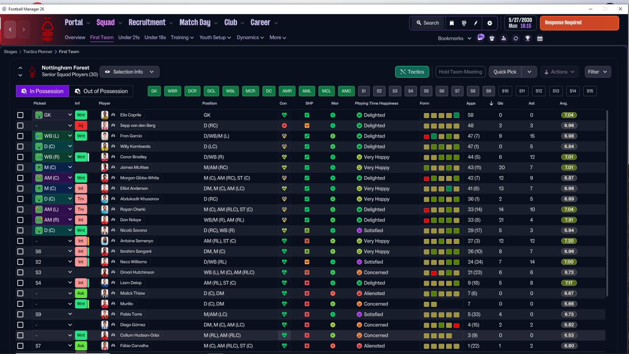Click Dan Ndoye's 7.31 average rating
The height and width of the screenshot is (354, 629).
pos(569,220)
